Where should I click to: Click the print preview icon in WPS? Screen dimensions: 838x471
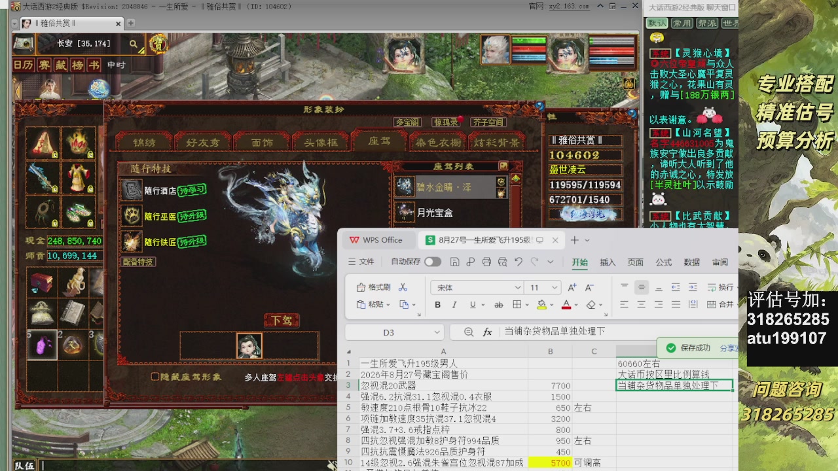click(502, 262)
